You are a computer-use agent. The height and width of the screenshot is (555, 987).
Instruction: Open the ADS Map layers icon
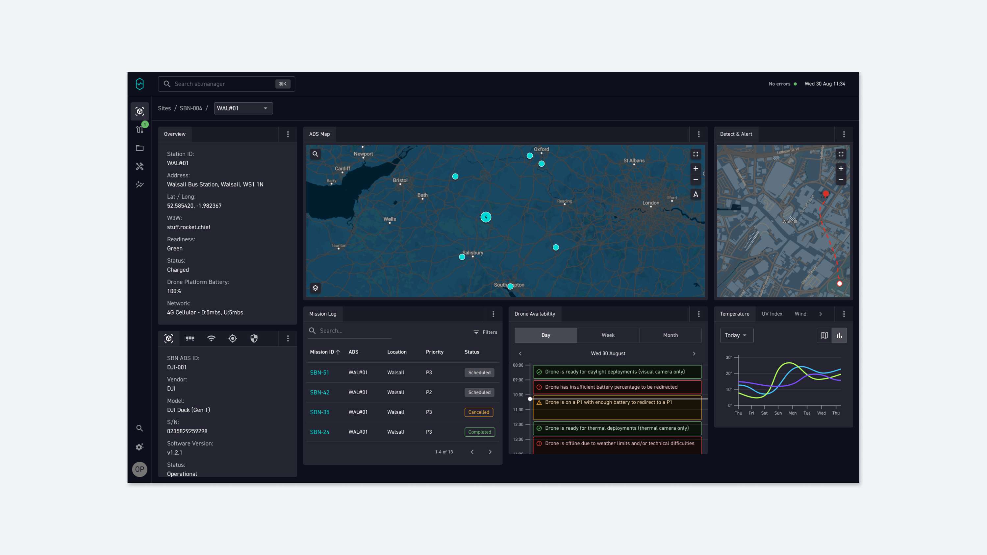[315, 288]
